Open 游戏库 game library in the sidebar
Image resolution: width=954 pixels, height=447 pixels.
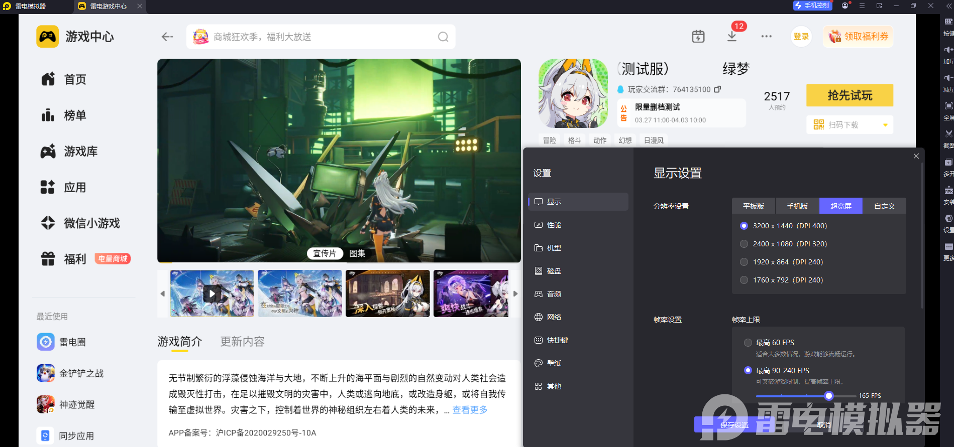coord(69,152)
